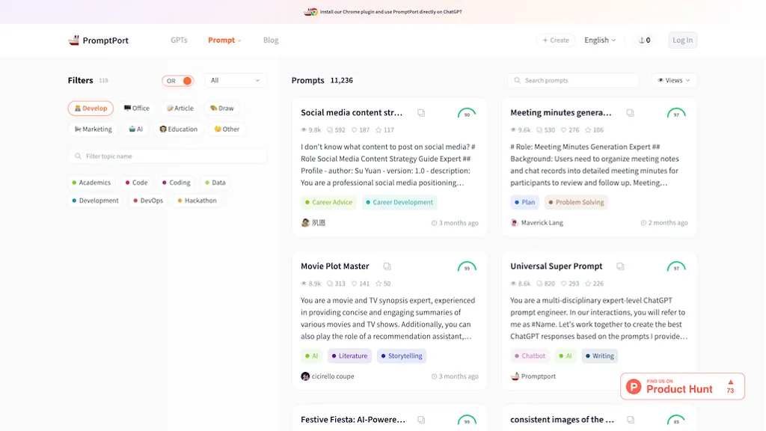The height and width of the screenshot is (431, 766).
Task: Select the Education category filter
Action: [179, 129]
